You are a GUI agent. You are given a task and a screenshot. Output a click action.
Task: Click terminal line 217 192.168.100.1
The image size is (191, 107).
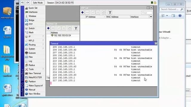point(96,81)
